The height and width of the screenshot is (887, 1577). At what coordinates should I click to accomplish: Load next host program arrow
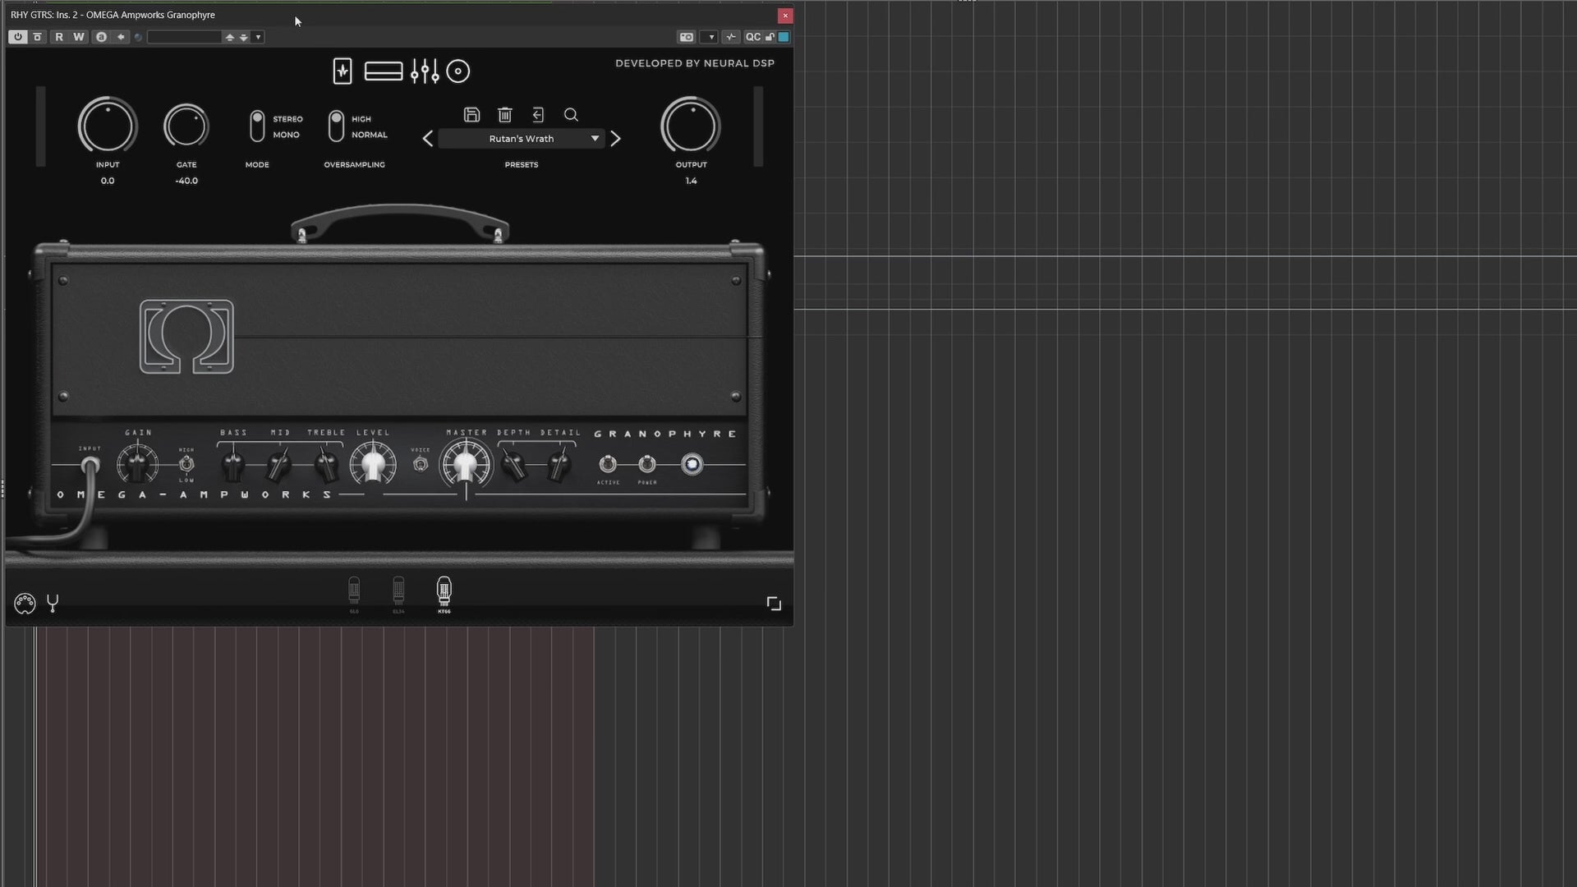[x=243, y=37]
